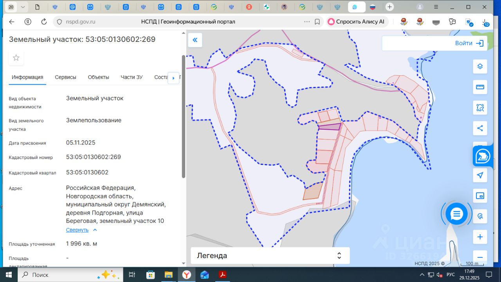Switch to the Сервисы tab
Image resolution: width=501 pixels, height=282 pixels.
point(65,77)
